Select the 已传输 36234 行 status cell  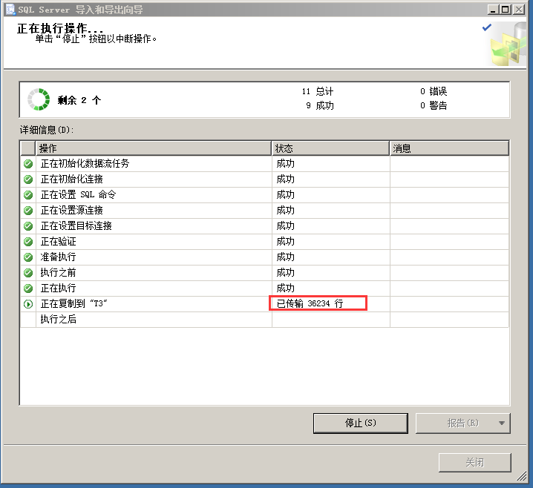click(x=318, y=304)
